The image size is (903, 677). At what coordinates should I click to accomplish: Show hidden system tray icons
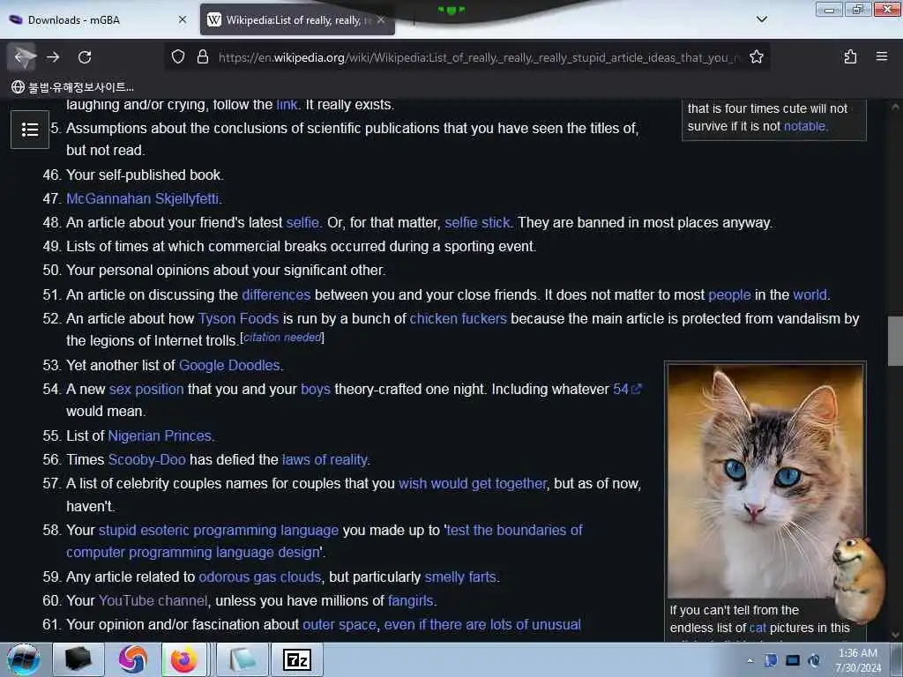point(750,660)
